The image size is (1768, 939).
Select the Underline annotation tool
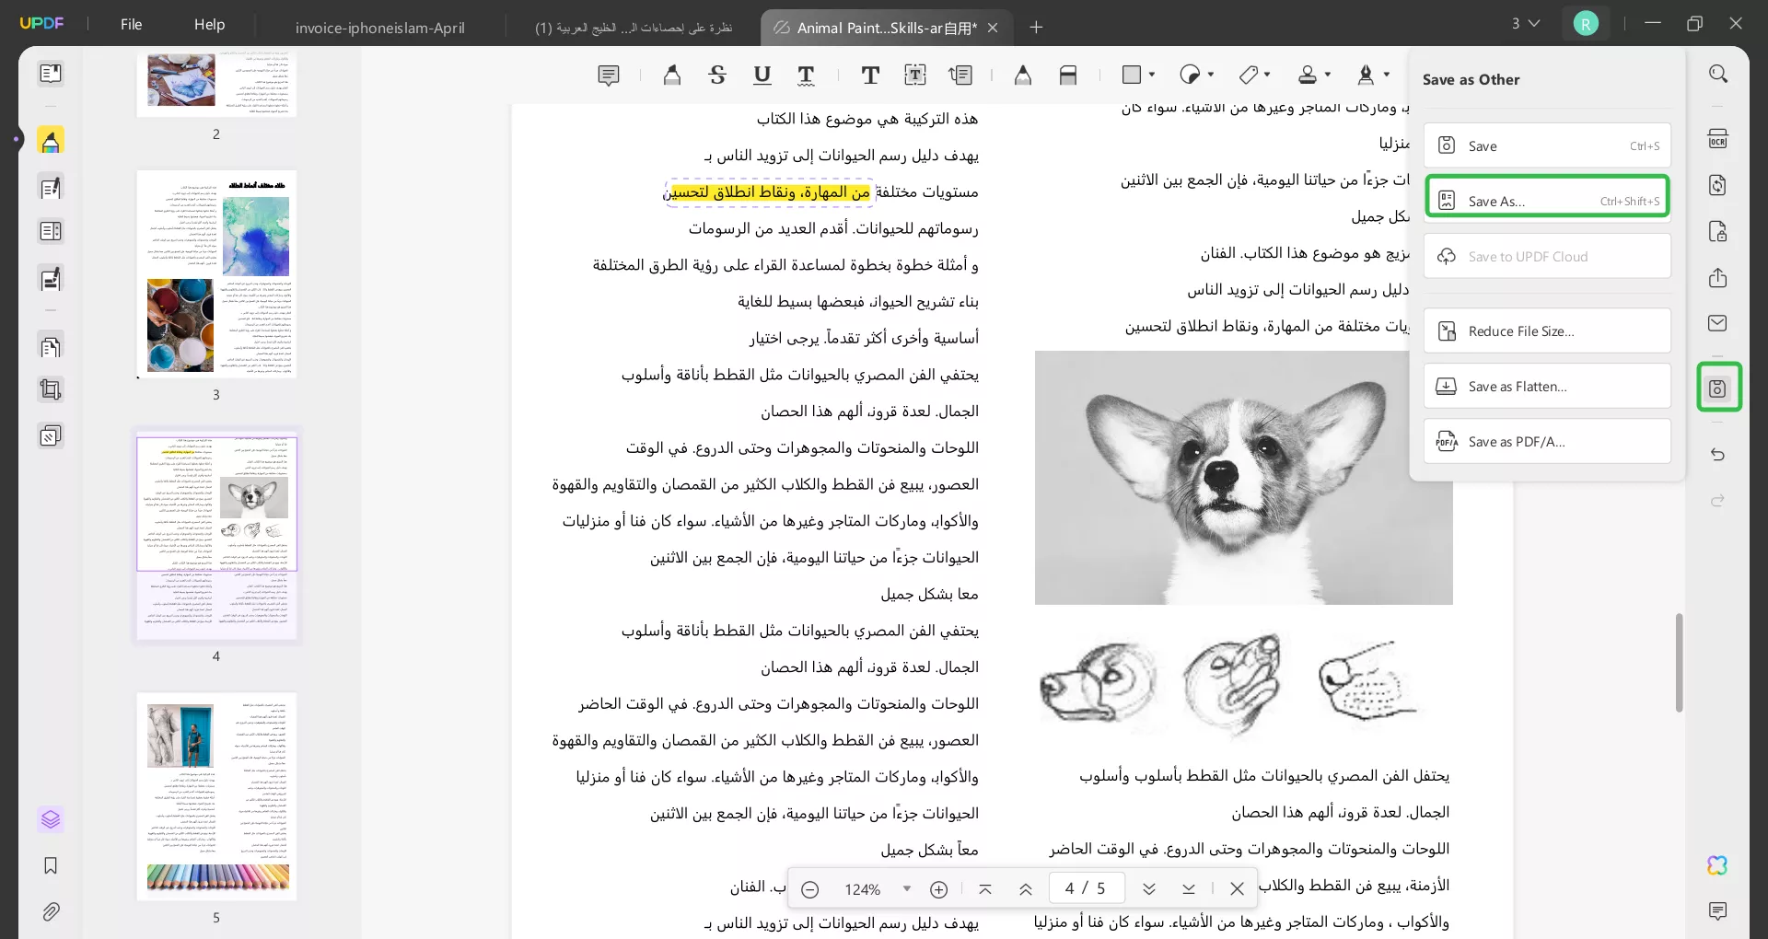pos(762,75)
